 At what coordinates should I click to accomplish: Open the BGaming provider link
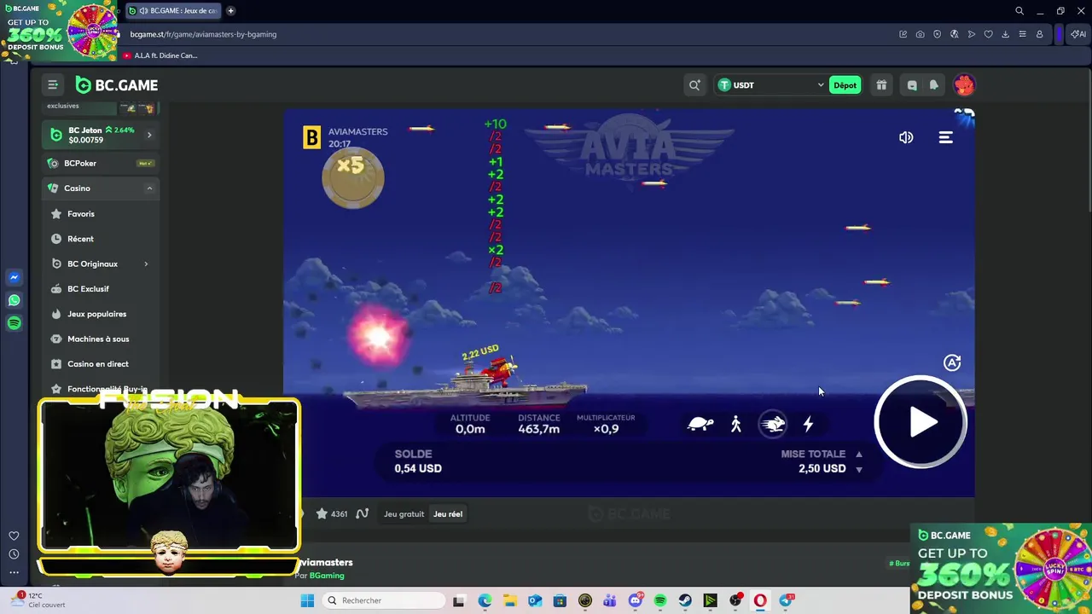tap(327, 576)
